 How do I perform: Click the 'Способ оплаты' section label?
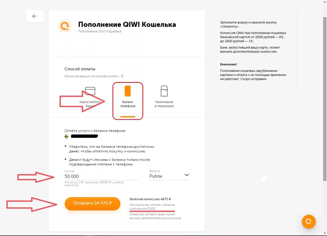pos(80,69)
